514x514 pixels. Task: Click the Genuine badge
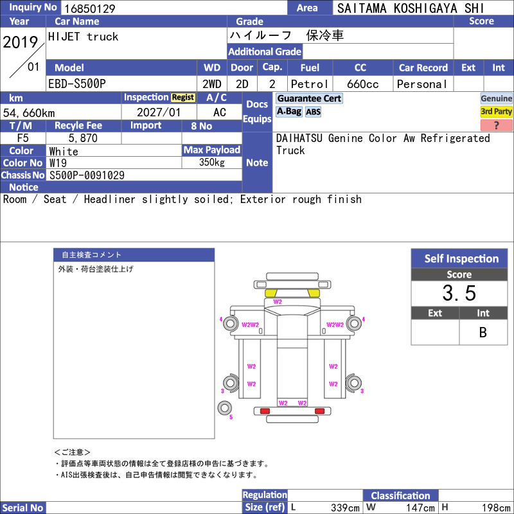(x=496, y=98)
